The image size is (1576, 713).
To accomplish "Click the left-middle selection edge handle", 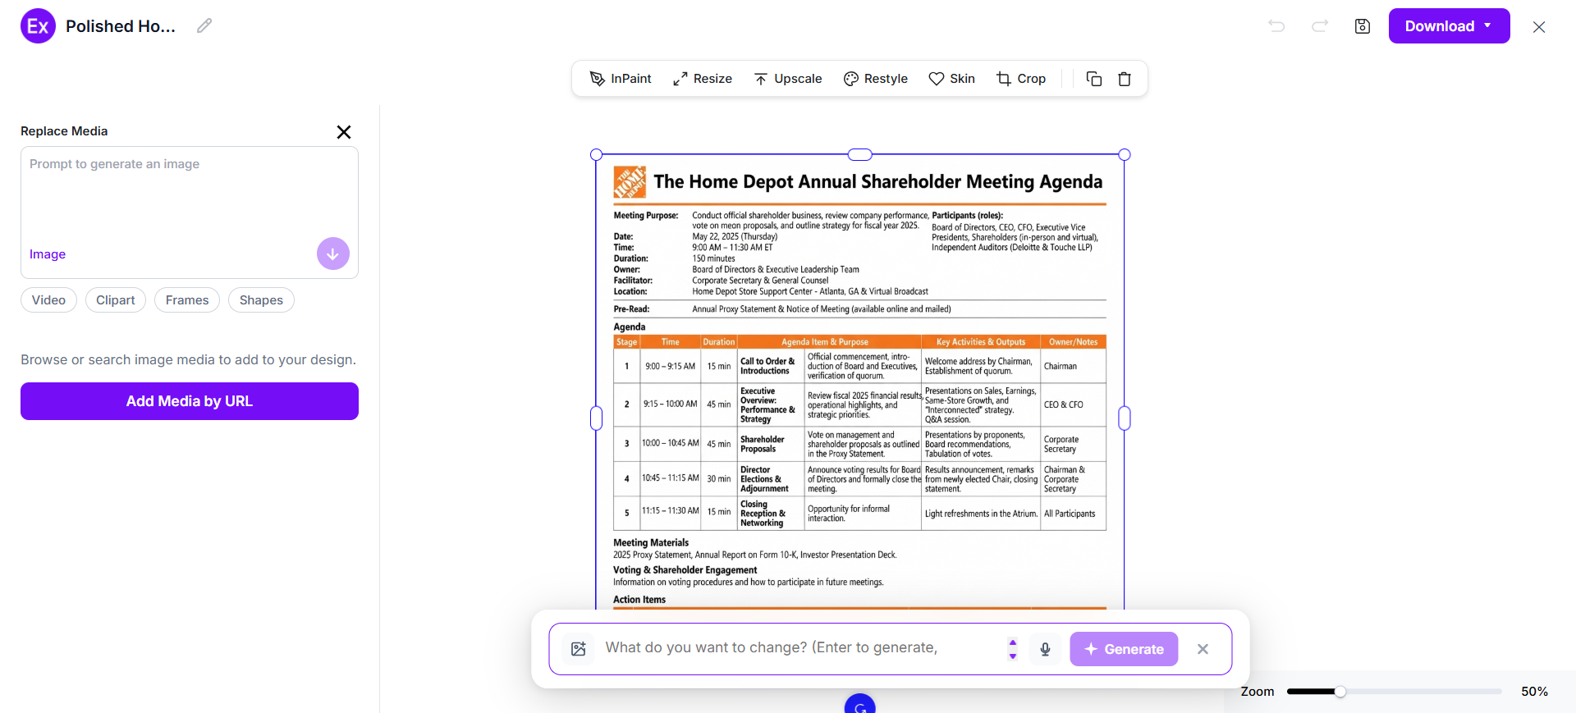I will tap(597, 418).
